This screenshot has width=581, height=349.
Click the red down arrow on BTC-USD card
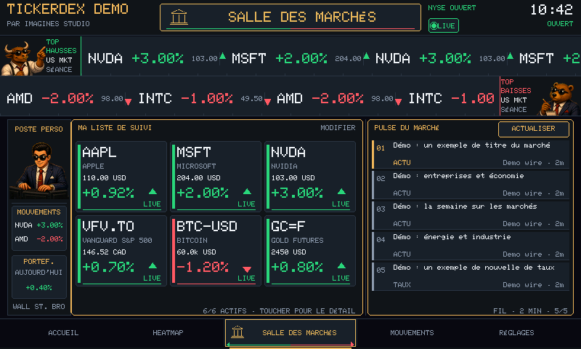[x=247, y=269]
